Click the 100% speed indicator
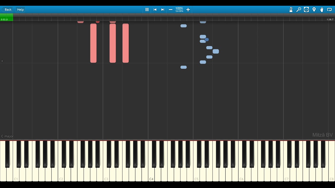Screen dimensions: 335x188 pos(179,10)
